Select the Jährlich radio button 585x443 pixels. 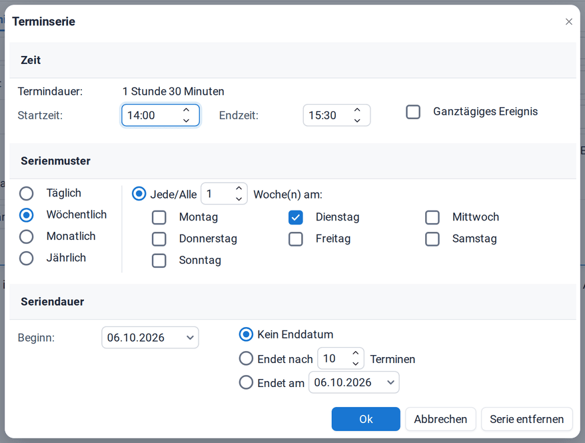tap(27, 258)
